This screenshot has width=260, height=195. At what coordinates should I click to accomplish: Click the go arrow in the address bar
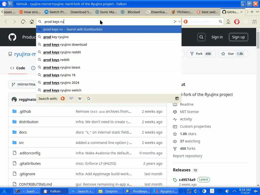coord(175,22)
